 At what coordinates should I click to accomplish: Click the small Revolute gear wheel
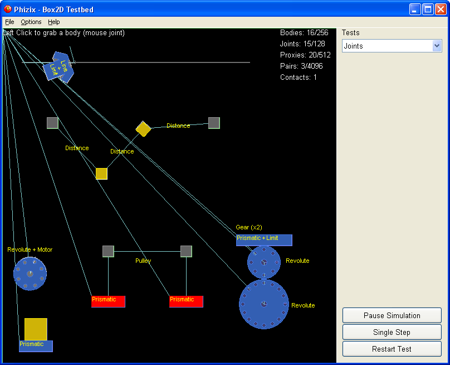tap(263, 262)
